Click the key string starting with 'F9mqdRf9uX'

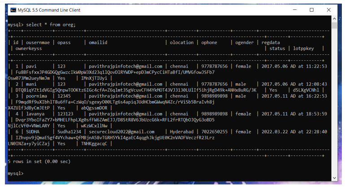coord(115,102)
